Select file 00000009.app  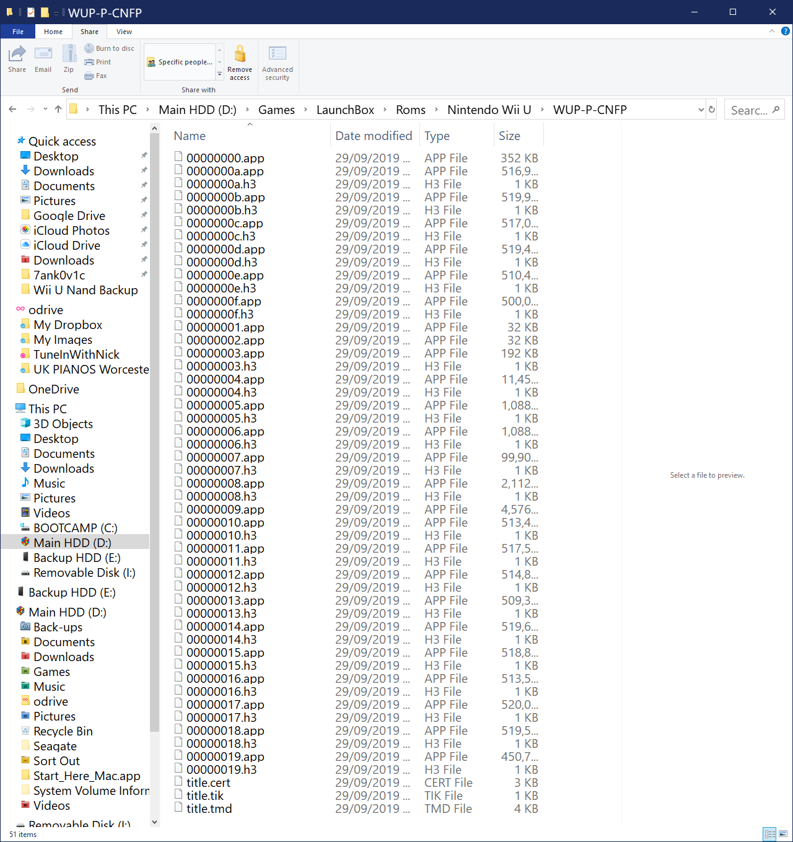(225, 509)
